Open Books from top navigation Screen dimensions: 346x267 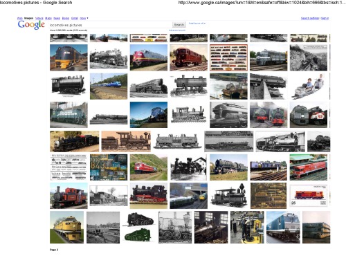(66, 18)
